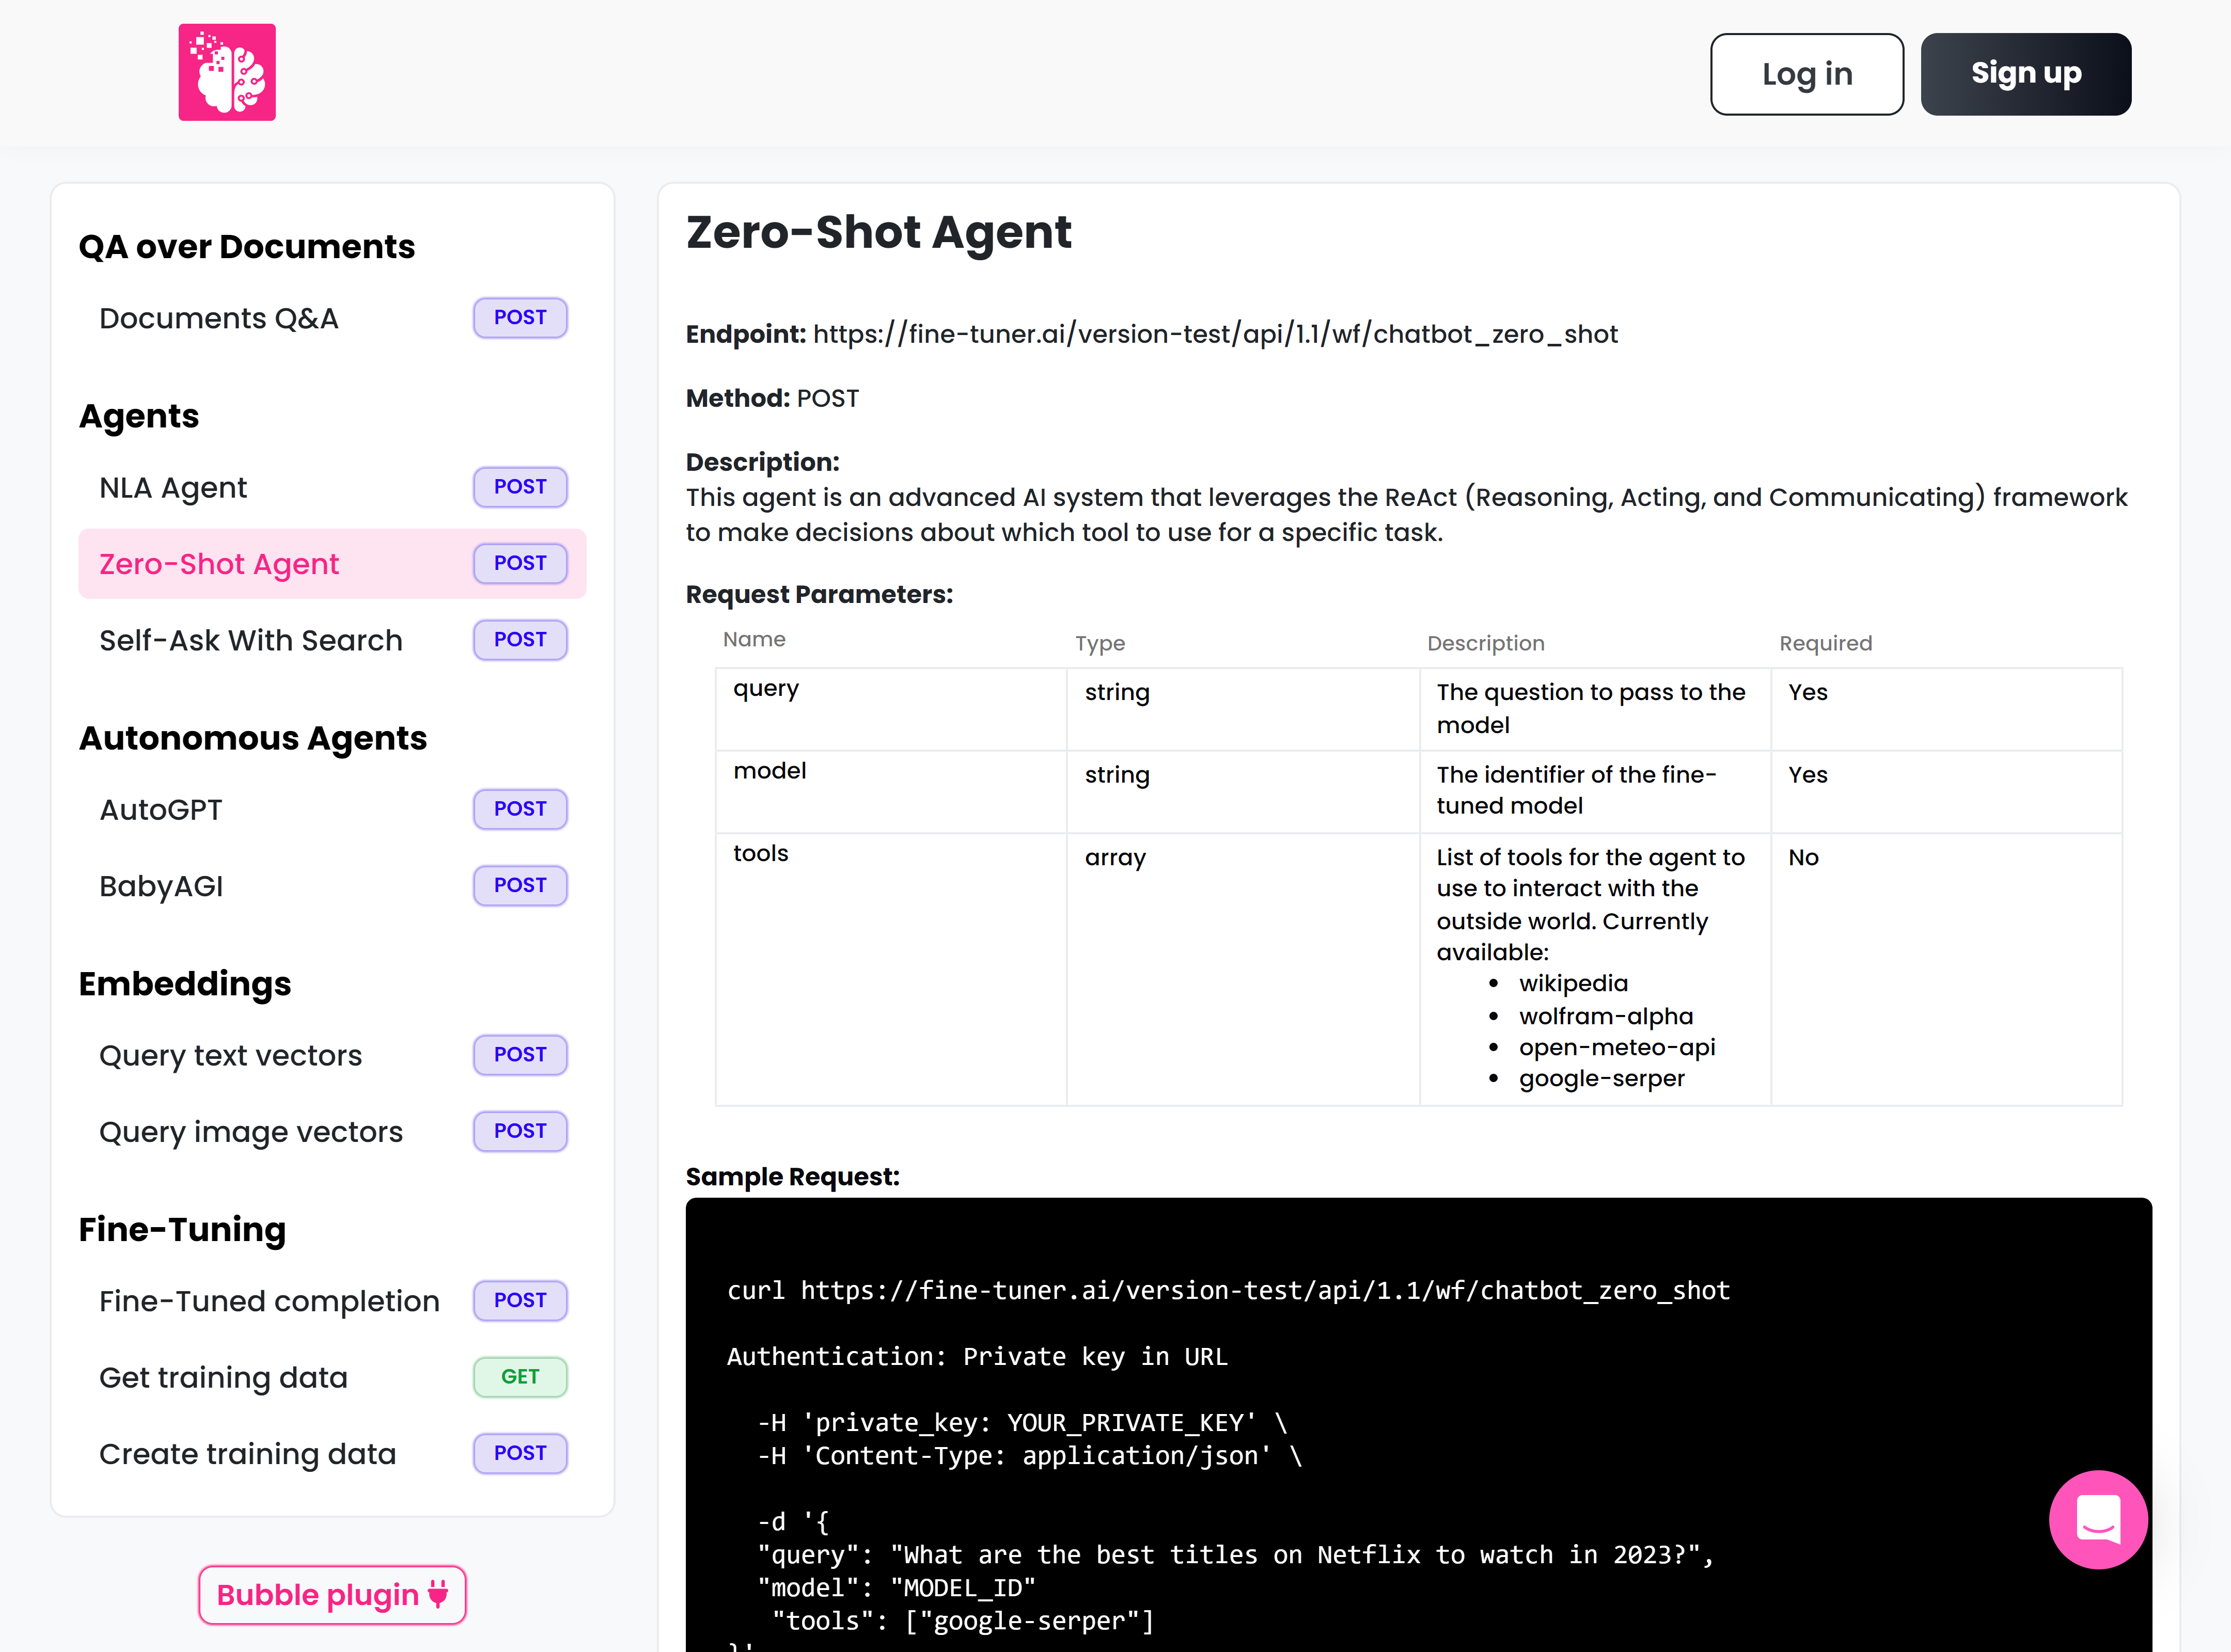
Task: Click POST badge beside AutoGPT
Action: 519,809
